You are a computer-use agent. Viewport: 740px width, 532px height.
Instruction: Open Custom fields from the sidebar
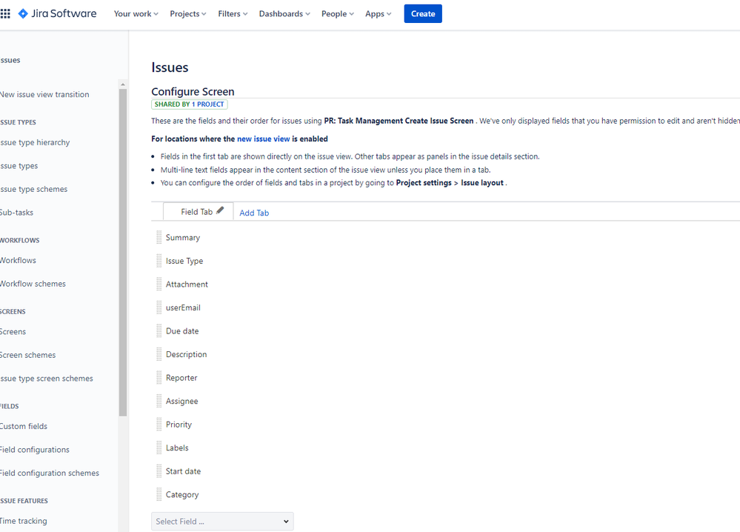pos(24,426)
